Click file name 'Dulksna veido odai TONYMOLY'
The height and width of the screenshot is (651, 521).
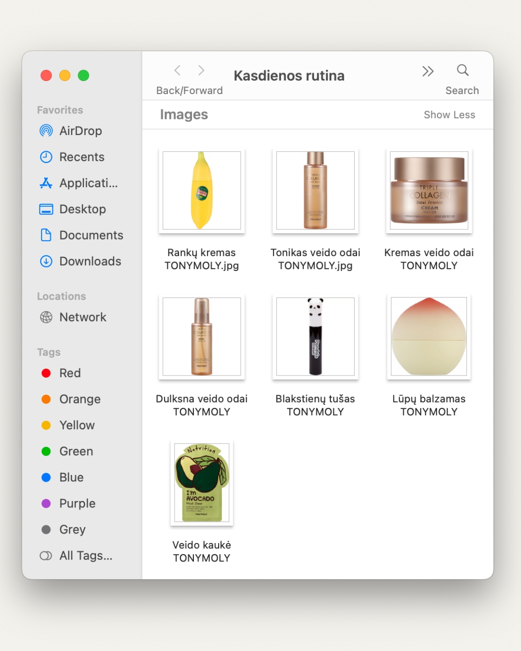coord(202,405)
